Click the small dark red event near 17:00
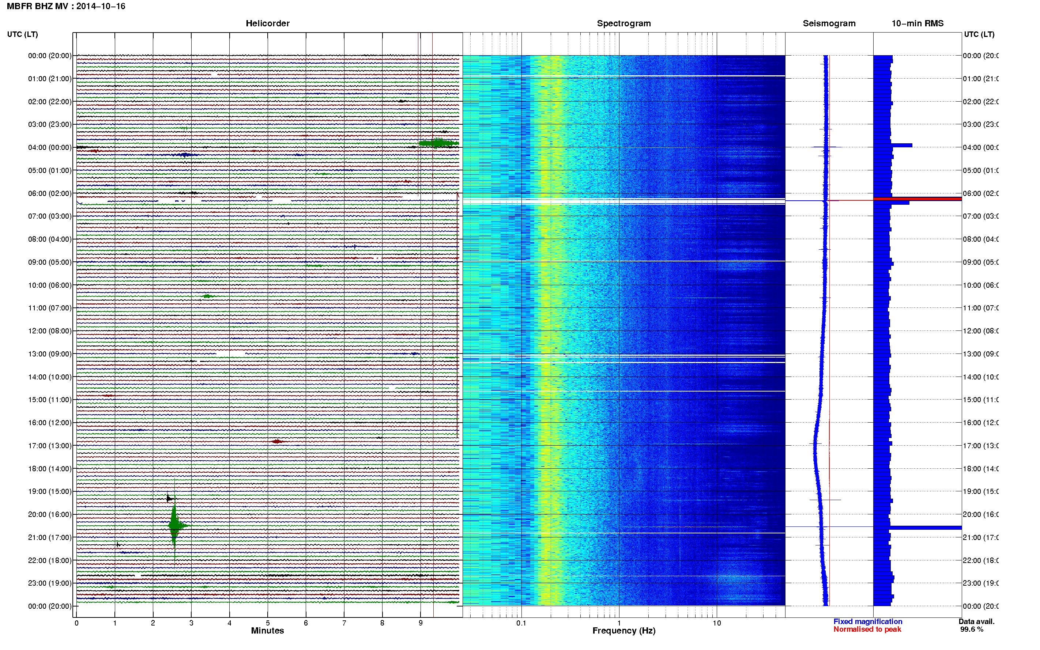The width and height of the screenshot is (1040, 650). pos(277,442)
